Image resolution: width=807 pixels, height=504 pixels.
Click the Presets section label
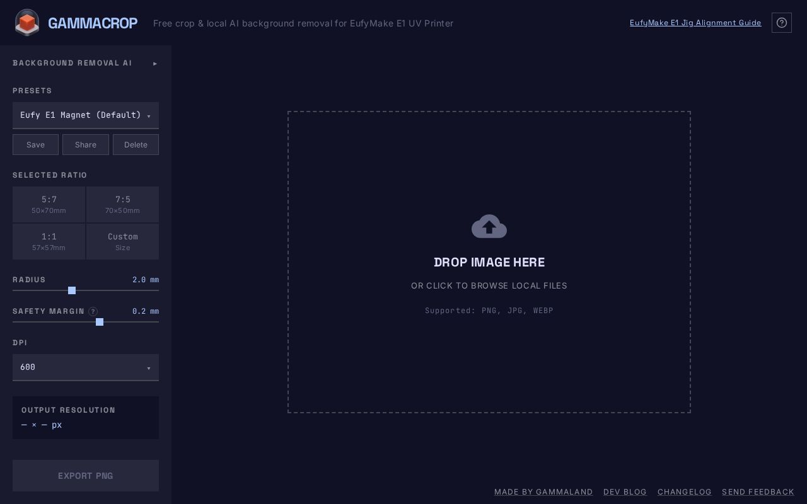pyautogui.click(x=32, y=91)
